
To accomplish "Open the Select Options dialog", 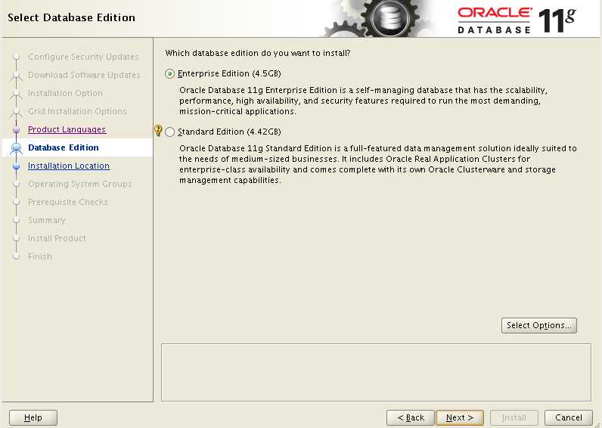I will click(538, 325).
